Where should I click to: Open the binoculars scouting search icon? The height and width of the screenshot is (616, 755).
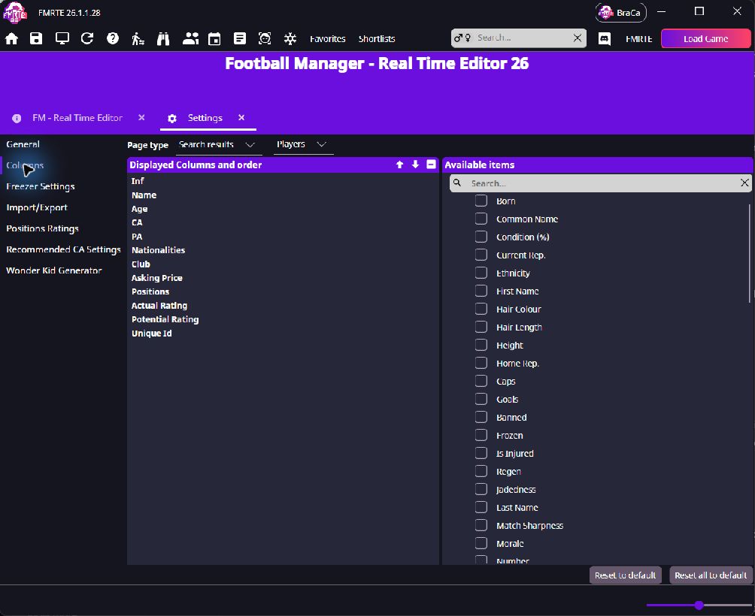click(163, 38)
